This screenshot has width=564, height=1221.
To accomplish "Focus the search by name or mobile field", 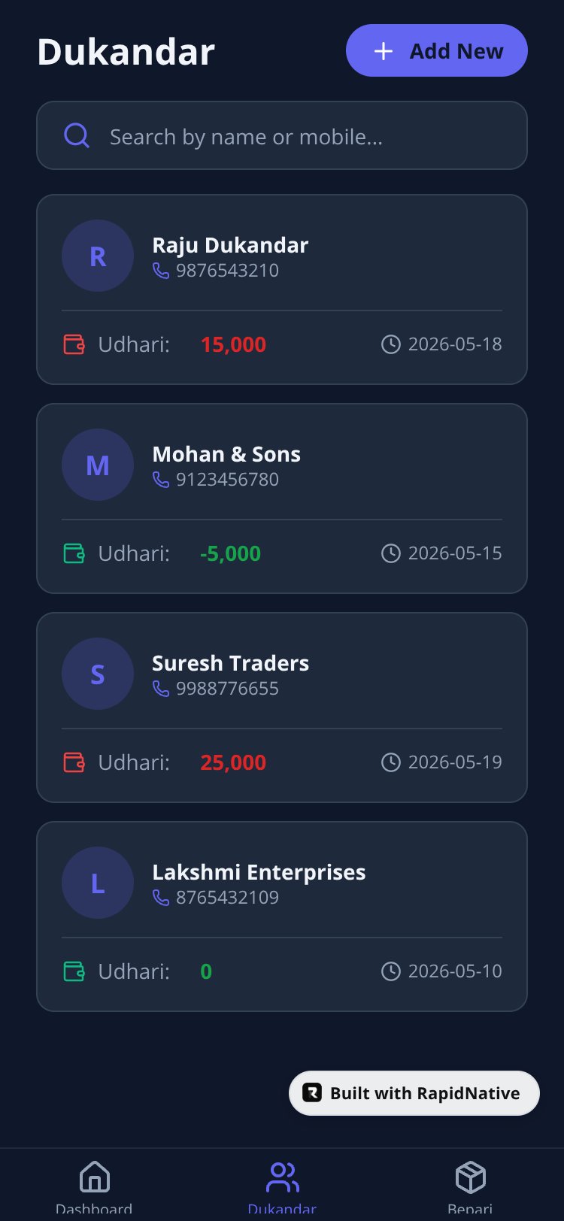I will (282, 135).
